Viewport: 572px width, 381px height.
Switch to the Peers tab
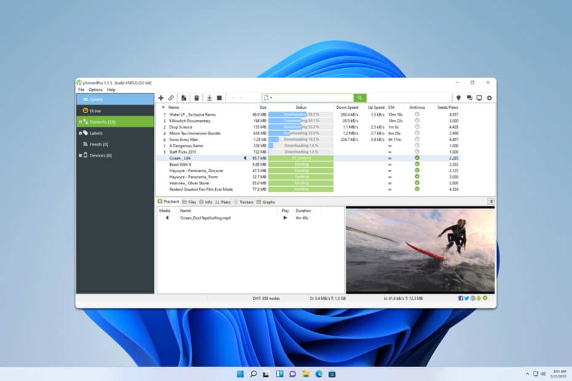click(223, 202)
